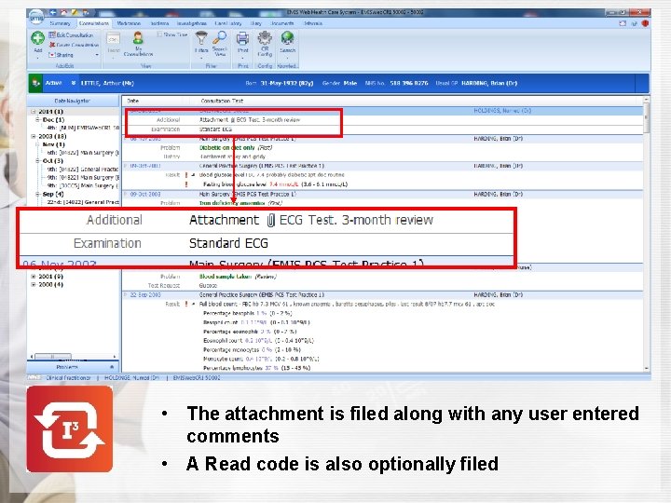Click the 09-Oct-2003 Main Surgery consultation date
The width and height of the screenshot is (671, 503).
pos(145,194)
